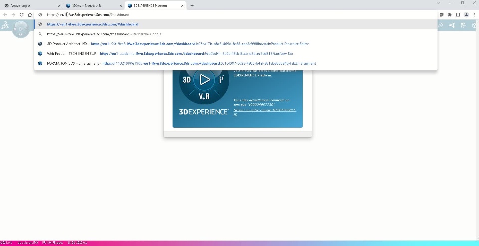Click the 28-02-2022 txt item in bottom bar
Viewport: 479px width, 246px height.
click(77, 243)
